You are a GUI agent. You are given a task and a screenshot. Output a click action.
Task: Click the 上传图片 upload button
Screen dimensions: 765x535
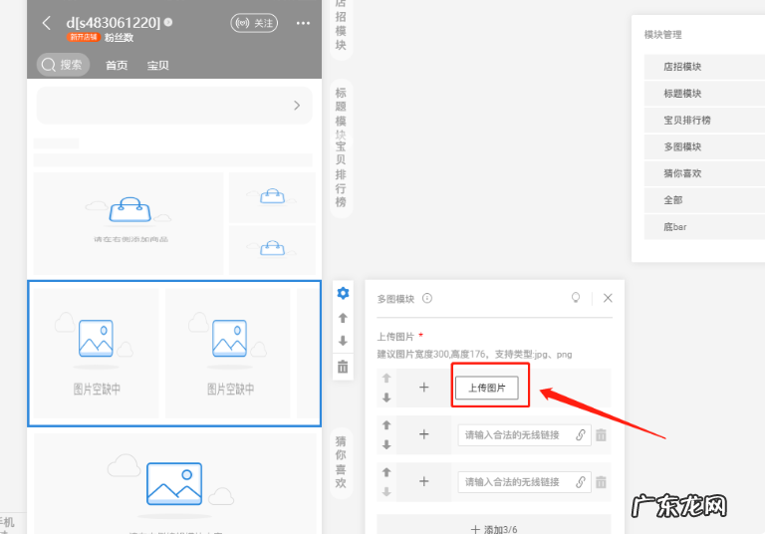pos(487,389)
